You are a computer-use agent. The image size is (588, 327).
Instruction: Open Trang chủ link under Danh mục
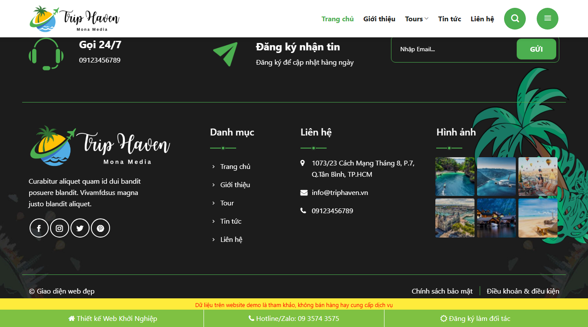click(235, 167)
